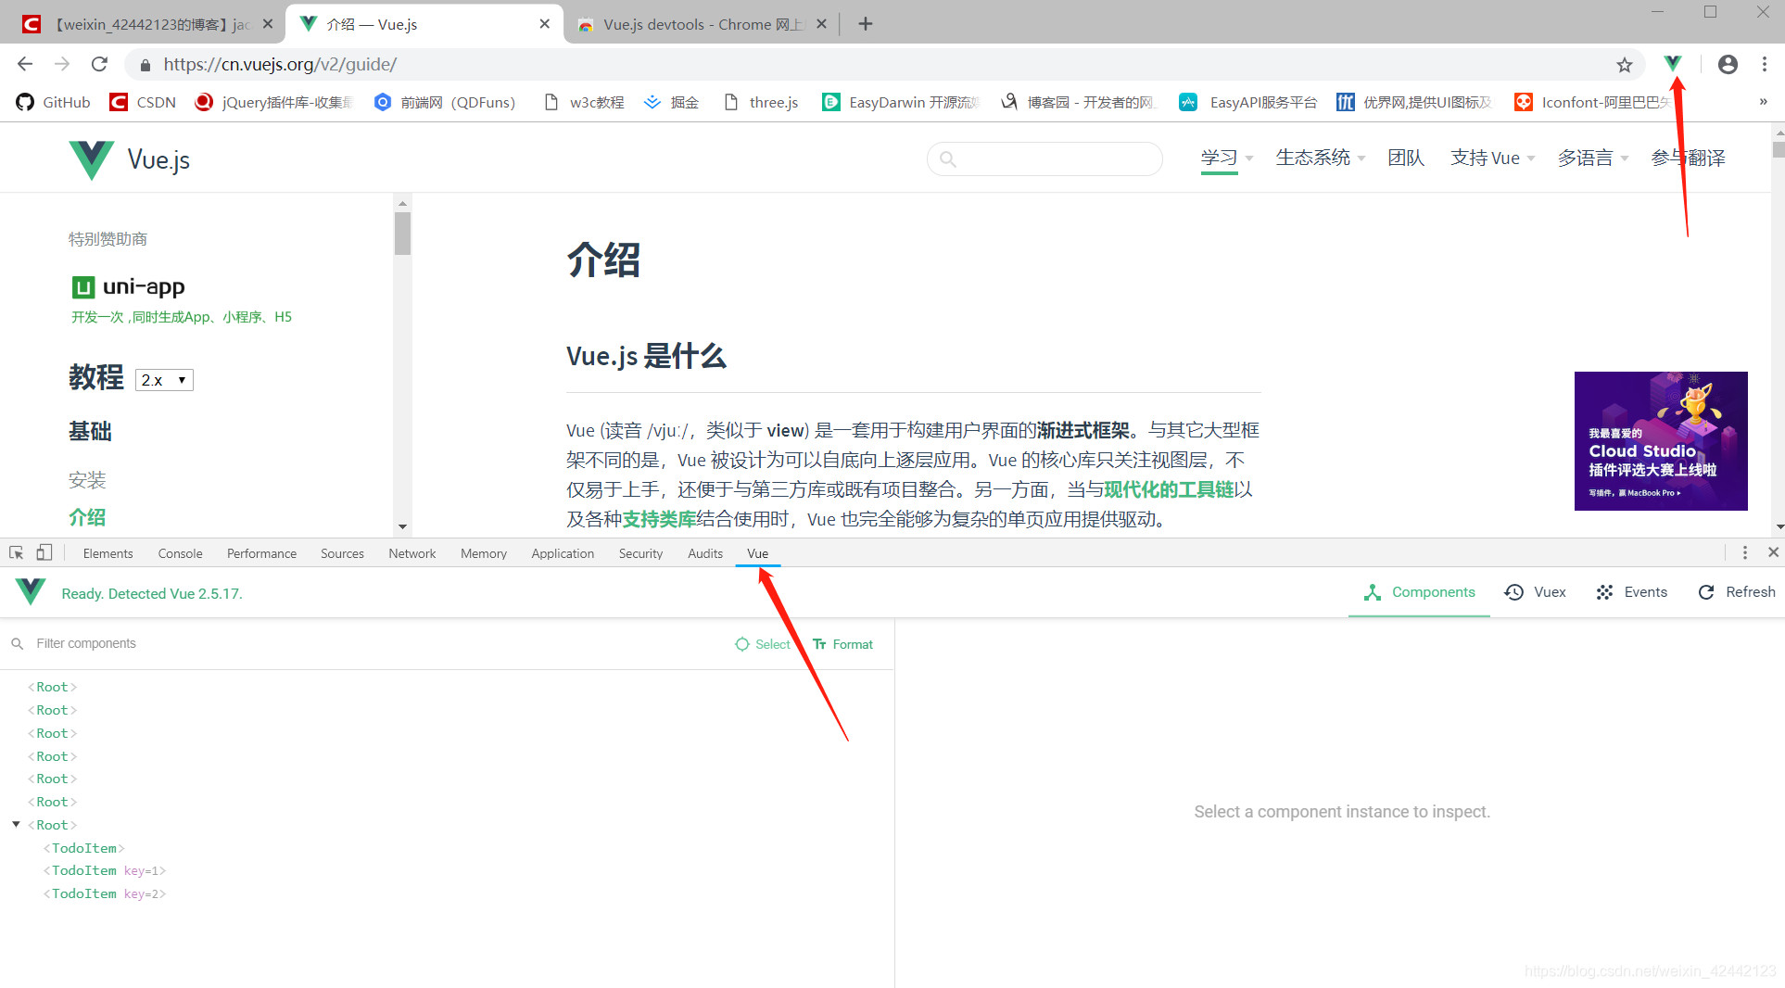Refresh the Vue devtools
Image resolution: width=1785 pixels, height=988 pixels.
1736,592
